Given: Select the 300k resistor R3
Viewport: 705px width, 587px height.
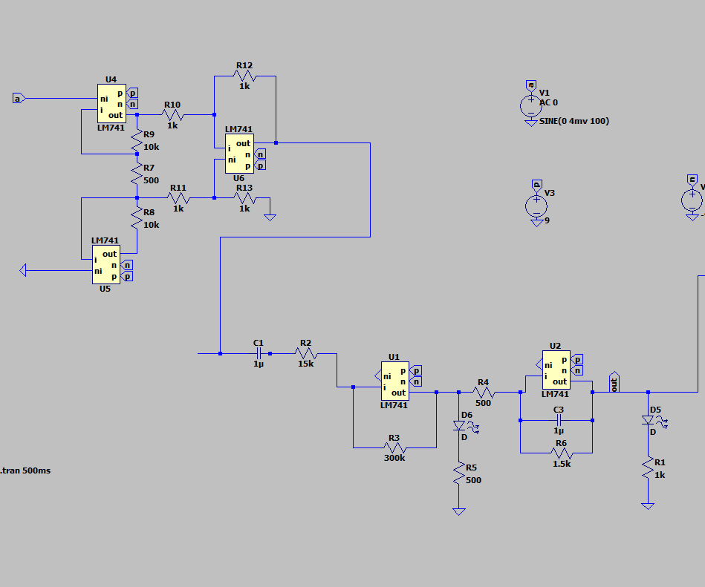Looking at the screenshot, I should pyautogui.click(x=394, y=447).
